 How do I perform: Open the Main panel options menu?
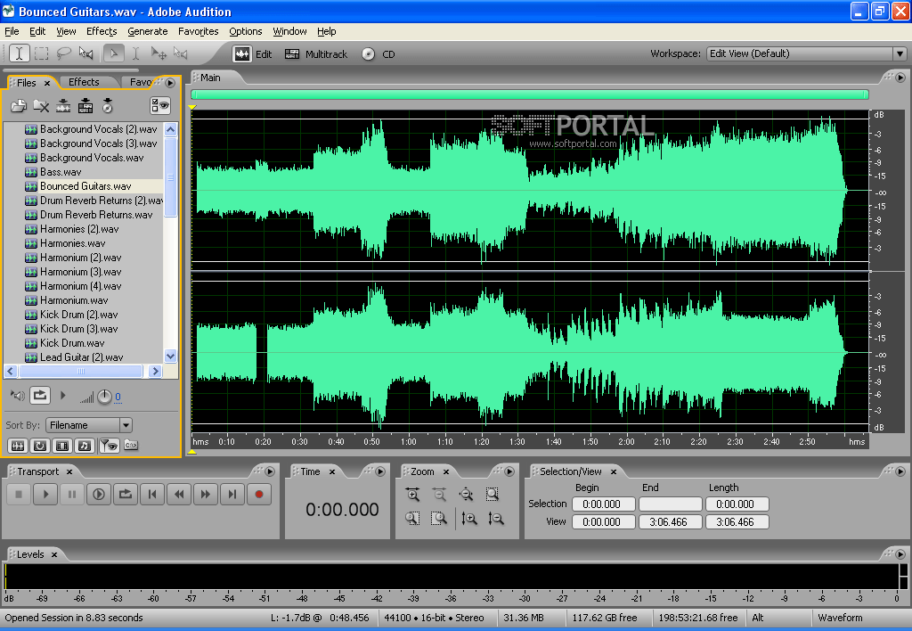(900, 78)
